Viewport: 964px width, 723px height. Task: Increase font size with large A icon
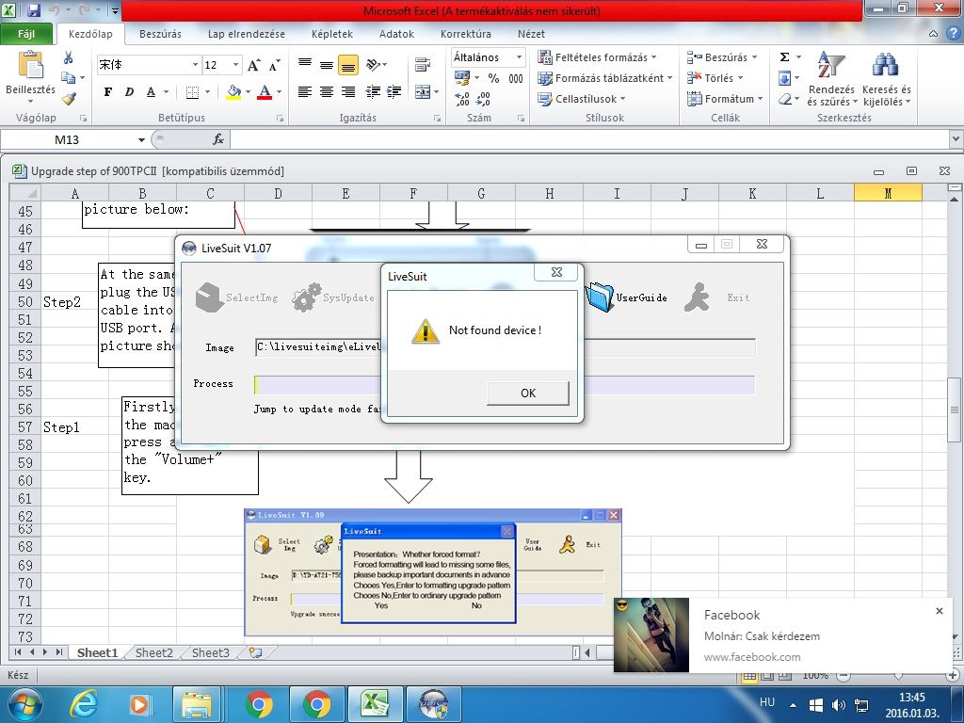pos(253,65)
